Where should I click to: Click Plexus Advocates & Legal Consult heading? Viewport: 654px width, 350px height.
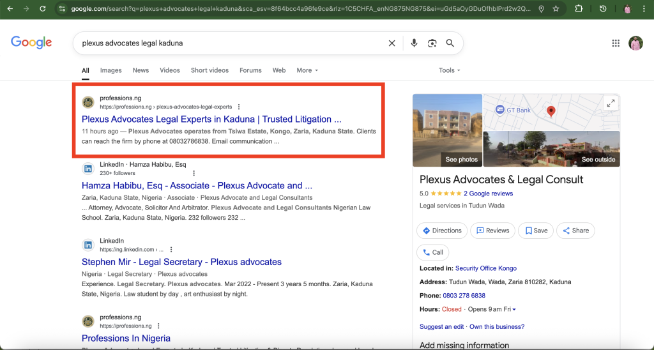501,180
